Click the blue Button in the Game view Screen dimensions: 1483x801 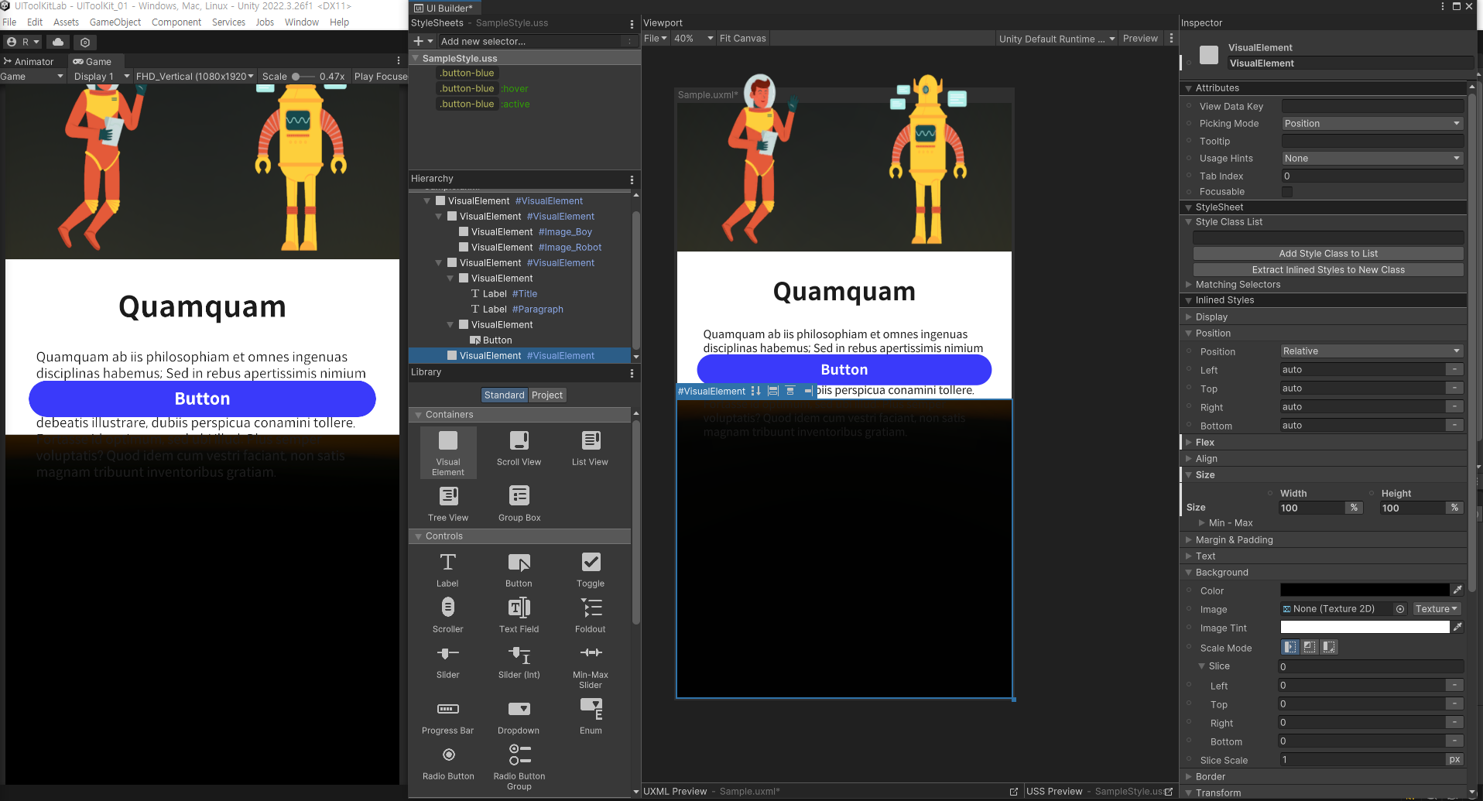tap(202, 399)
